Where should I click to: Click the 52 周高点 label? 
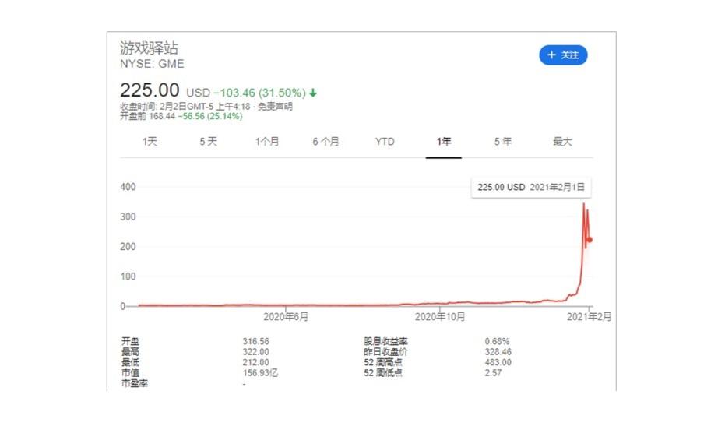pyautogui.click(x=383, y=363)
